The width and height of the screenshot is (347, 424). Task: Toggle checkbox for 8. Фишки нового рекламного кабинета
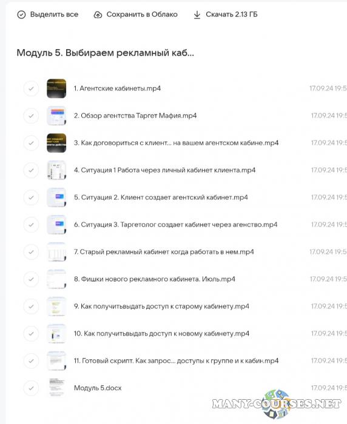[x=31, y=279]
